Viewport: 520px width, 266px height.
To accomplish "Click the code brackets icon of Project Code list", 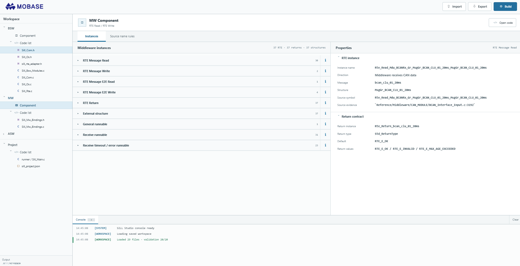I will point(17,152).
